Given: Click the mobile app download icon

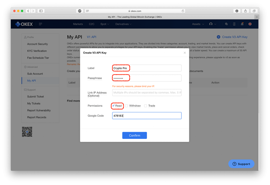Looking at the screenshot, I should click(x=234, y=24).
